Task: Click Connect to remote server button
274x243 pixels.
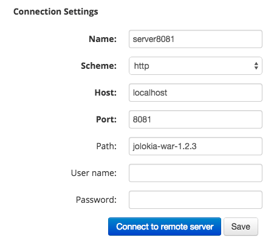Action: coord(165,227)
